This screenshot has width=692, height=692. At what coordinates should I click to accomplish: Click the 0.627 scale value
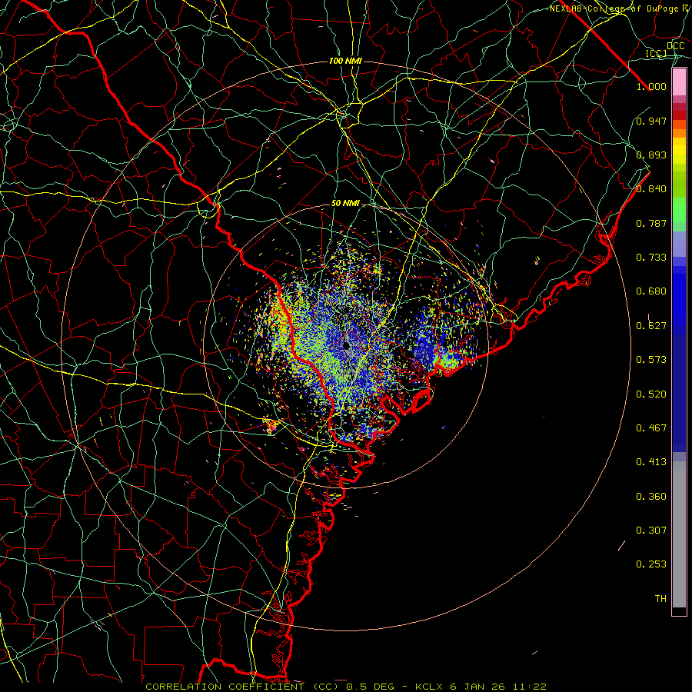pyautogui.click(x=651, y=326)
